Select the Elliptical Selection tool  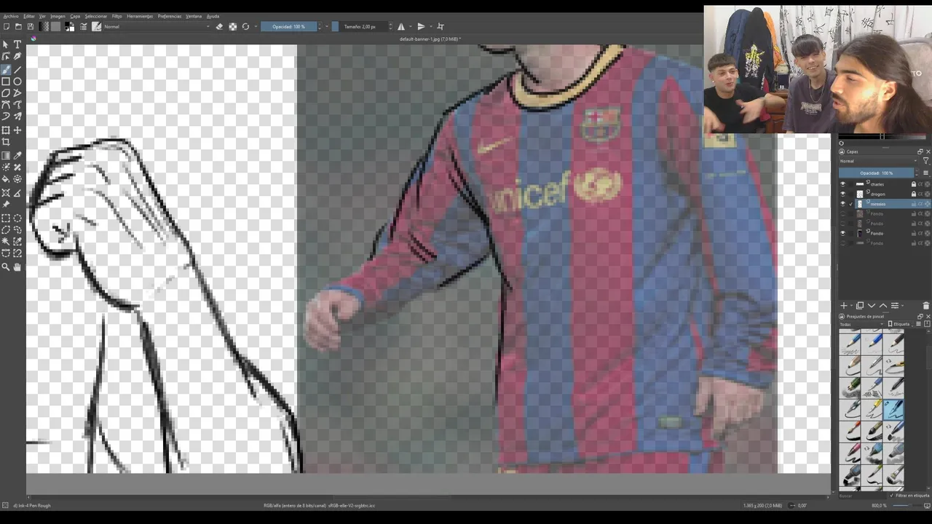[x=17, y=218]
